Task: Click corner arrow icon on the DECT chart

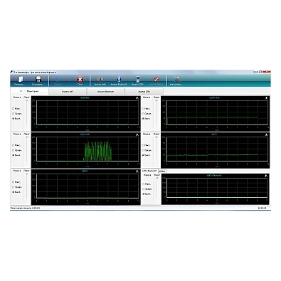Action: [267, 134]
